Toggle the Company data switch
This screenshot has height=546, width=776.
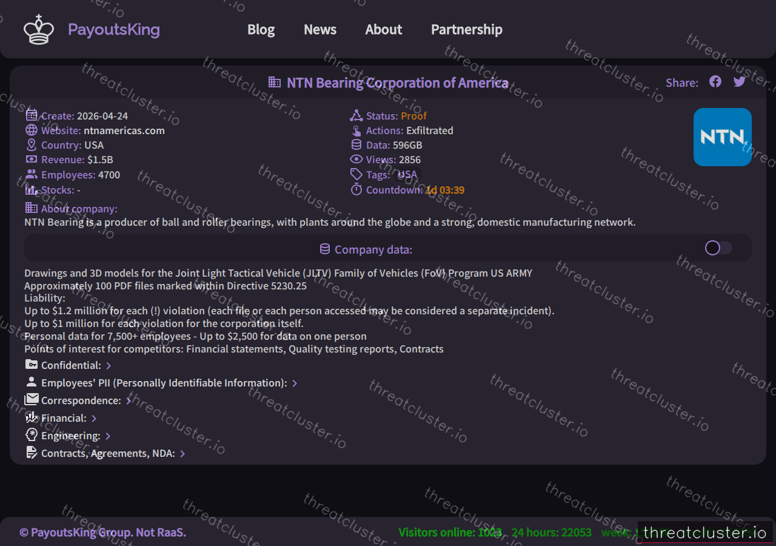[x=718, y=248]
